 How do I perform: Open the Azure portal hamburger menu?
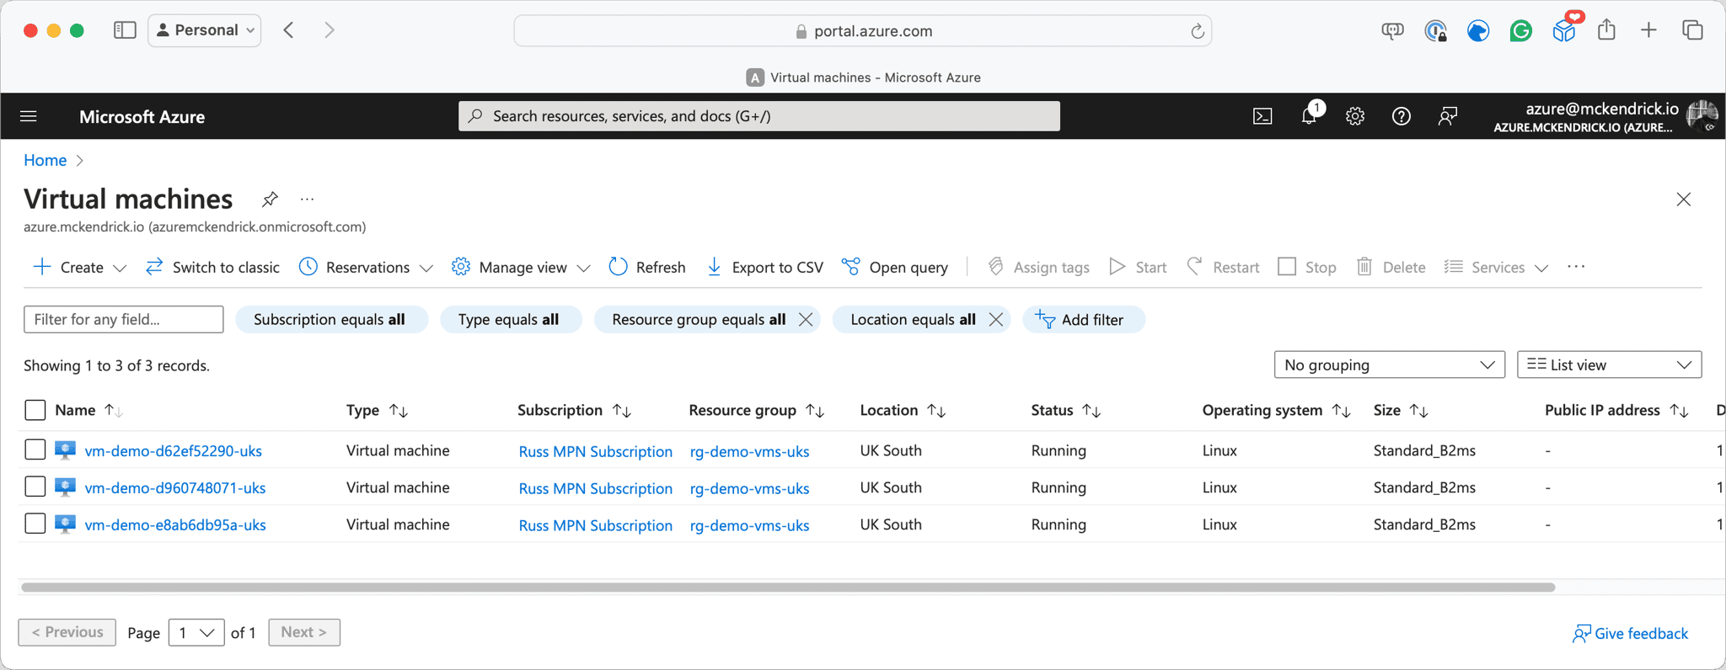(29, 116)
